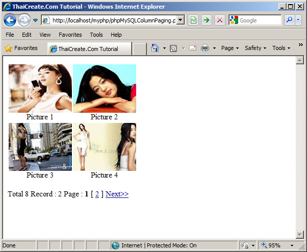This screenshot has height=252, width=307.
Task: Open the Safety command bar menu
Action: point(255,48)
